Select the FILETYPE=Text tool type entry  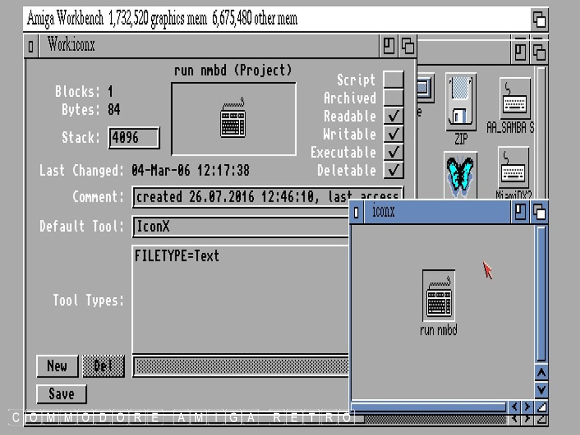pos(177,256)
